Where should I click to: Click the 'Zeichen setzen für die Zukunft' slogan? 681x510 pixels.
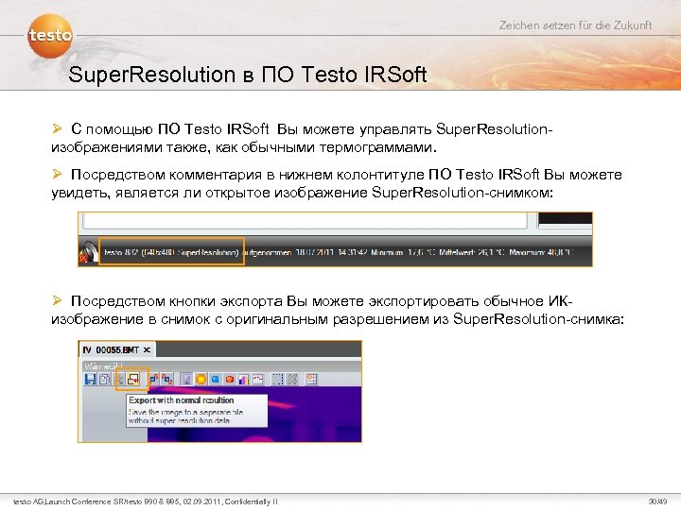(x=575, y=25)
